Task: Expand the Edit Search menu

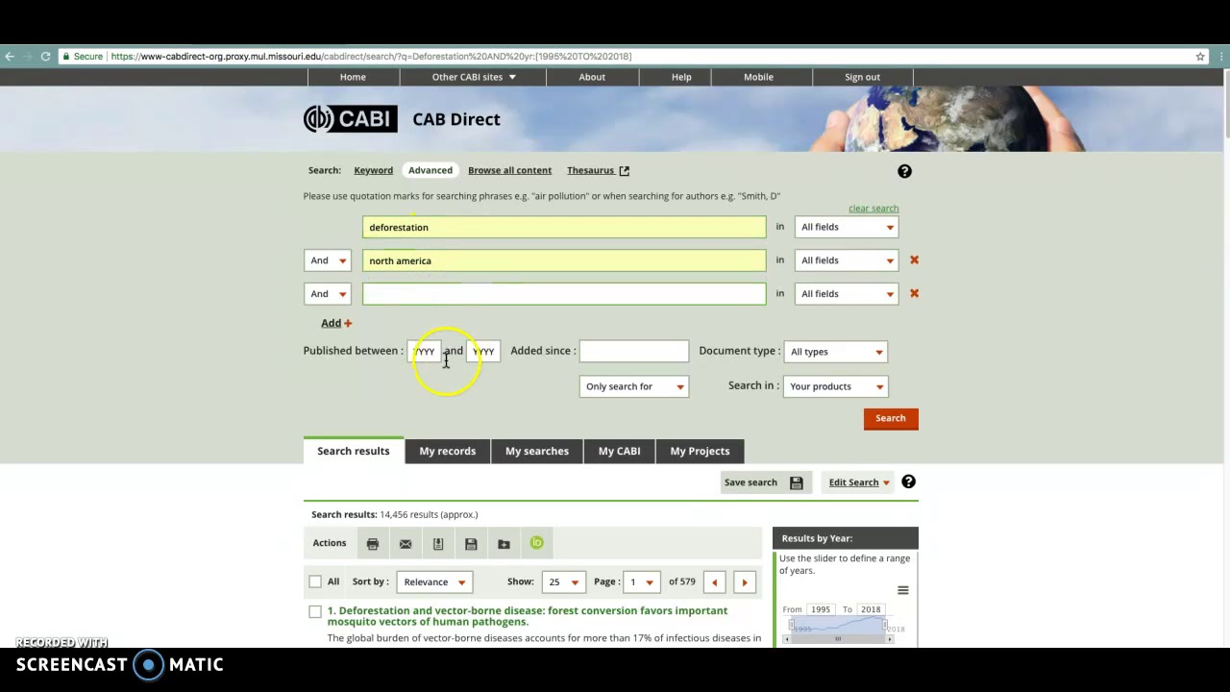Action: [x=859, y=482]
